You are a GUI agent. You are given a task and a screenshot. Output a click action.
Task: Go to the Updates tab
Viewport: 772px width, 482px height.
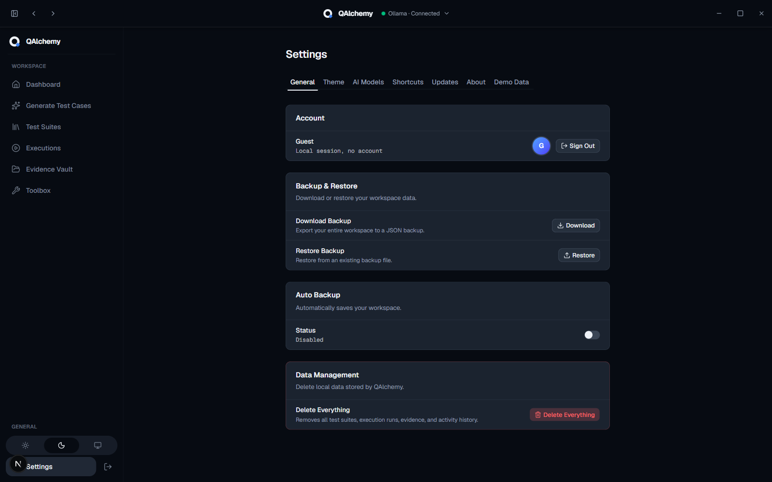[x=445, y=82]
